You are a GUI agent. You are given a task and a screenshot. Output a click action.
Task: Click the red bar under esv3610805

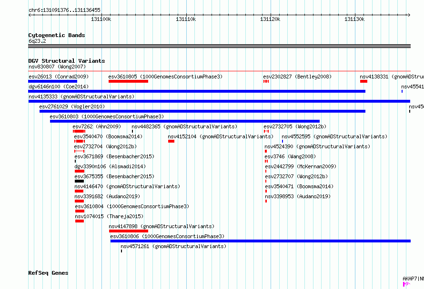pos(129,81)
